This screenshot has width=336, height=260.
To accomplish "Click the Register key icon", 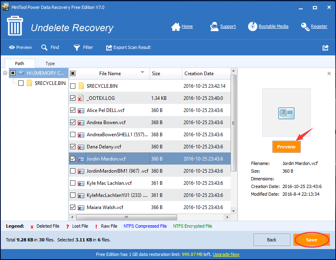I will coord(305,27).
